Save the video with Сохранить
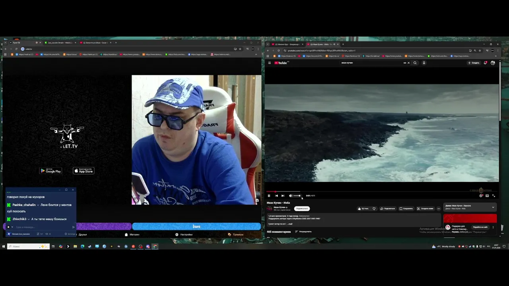Screen dimensions: 509x286 coord(406,209)
